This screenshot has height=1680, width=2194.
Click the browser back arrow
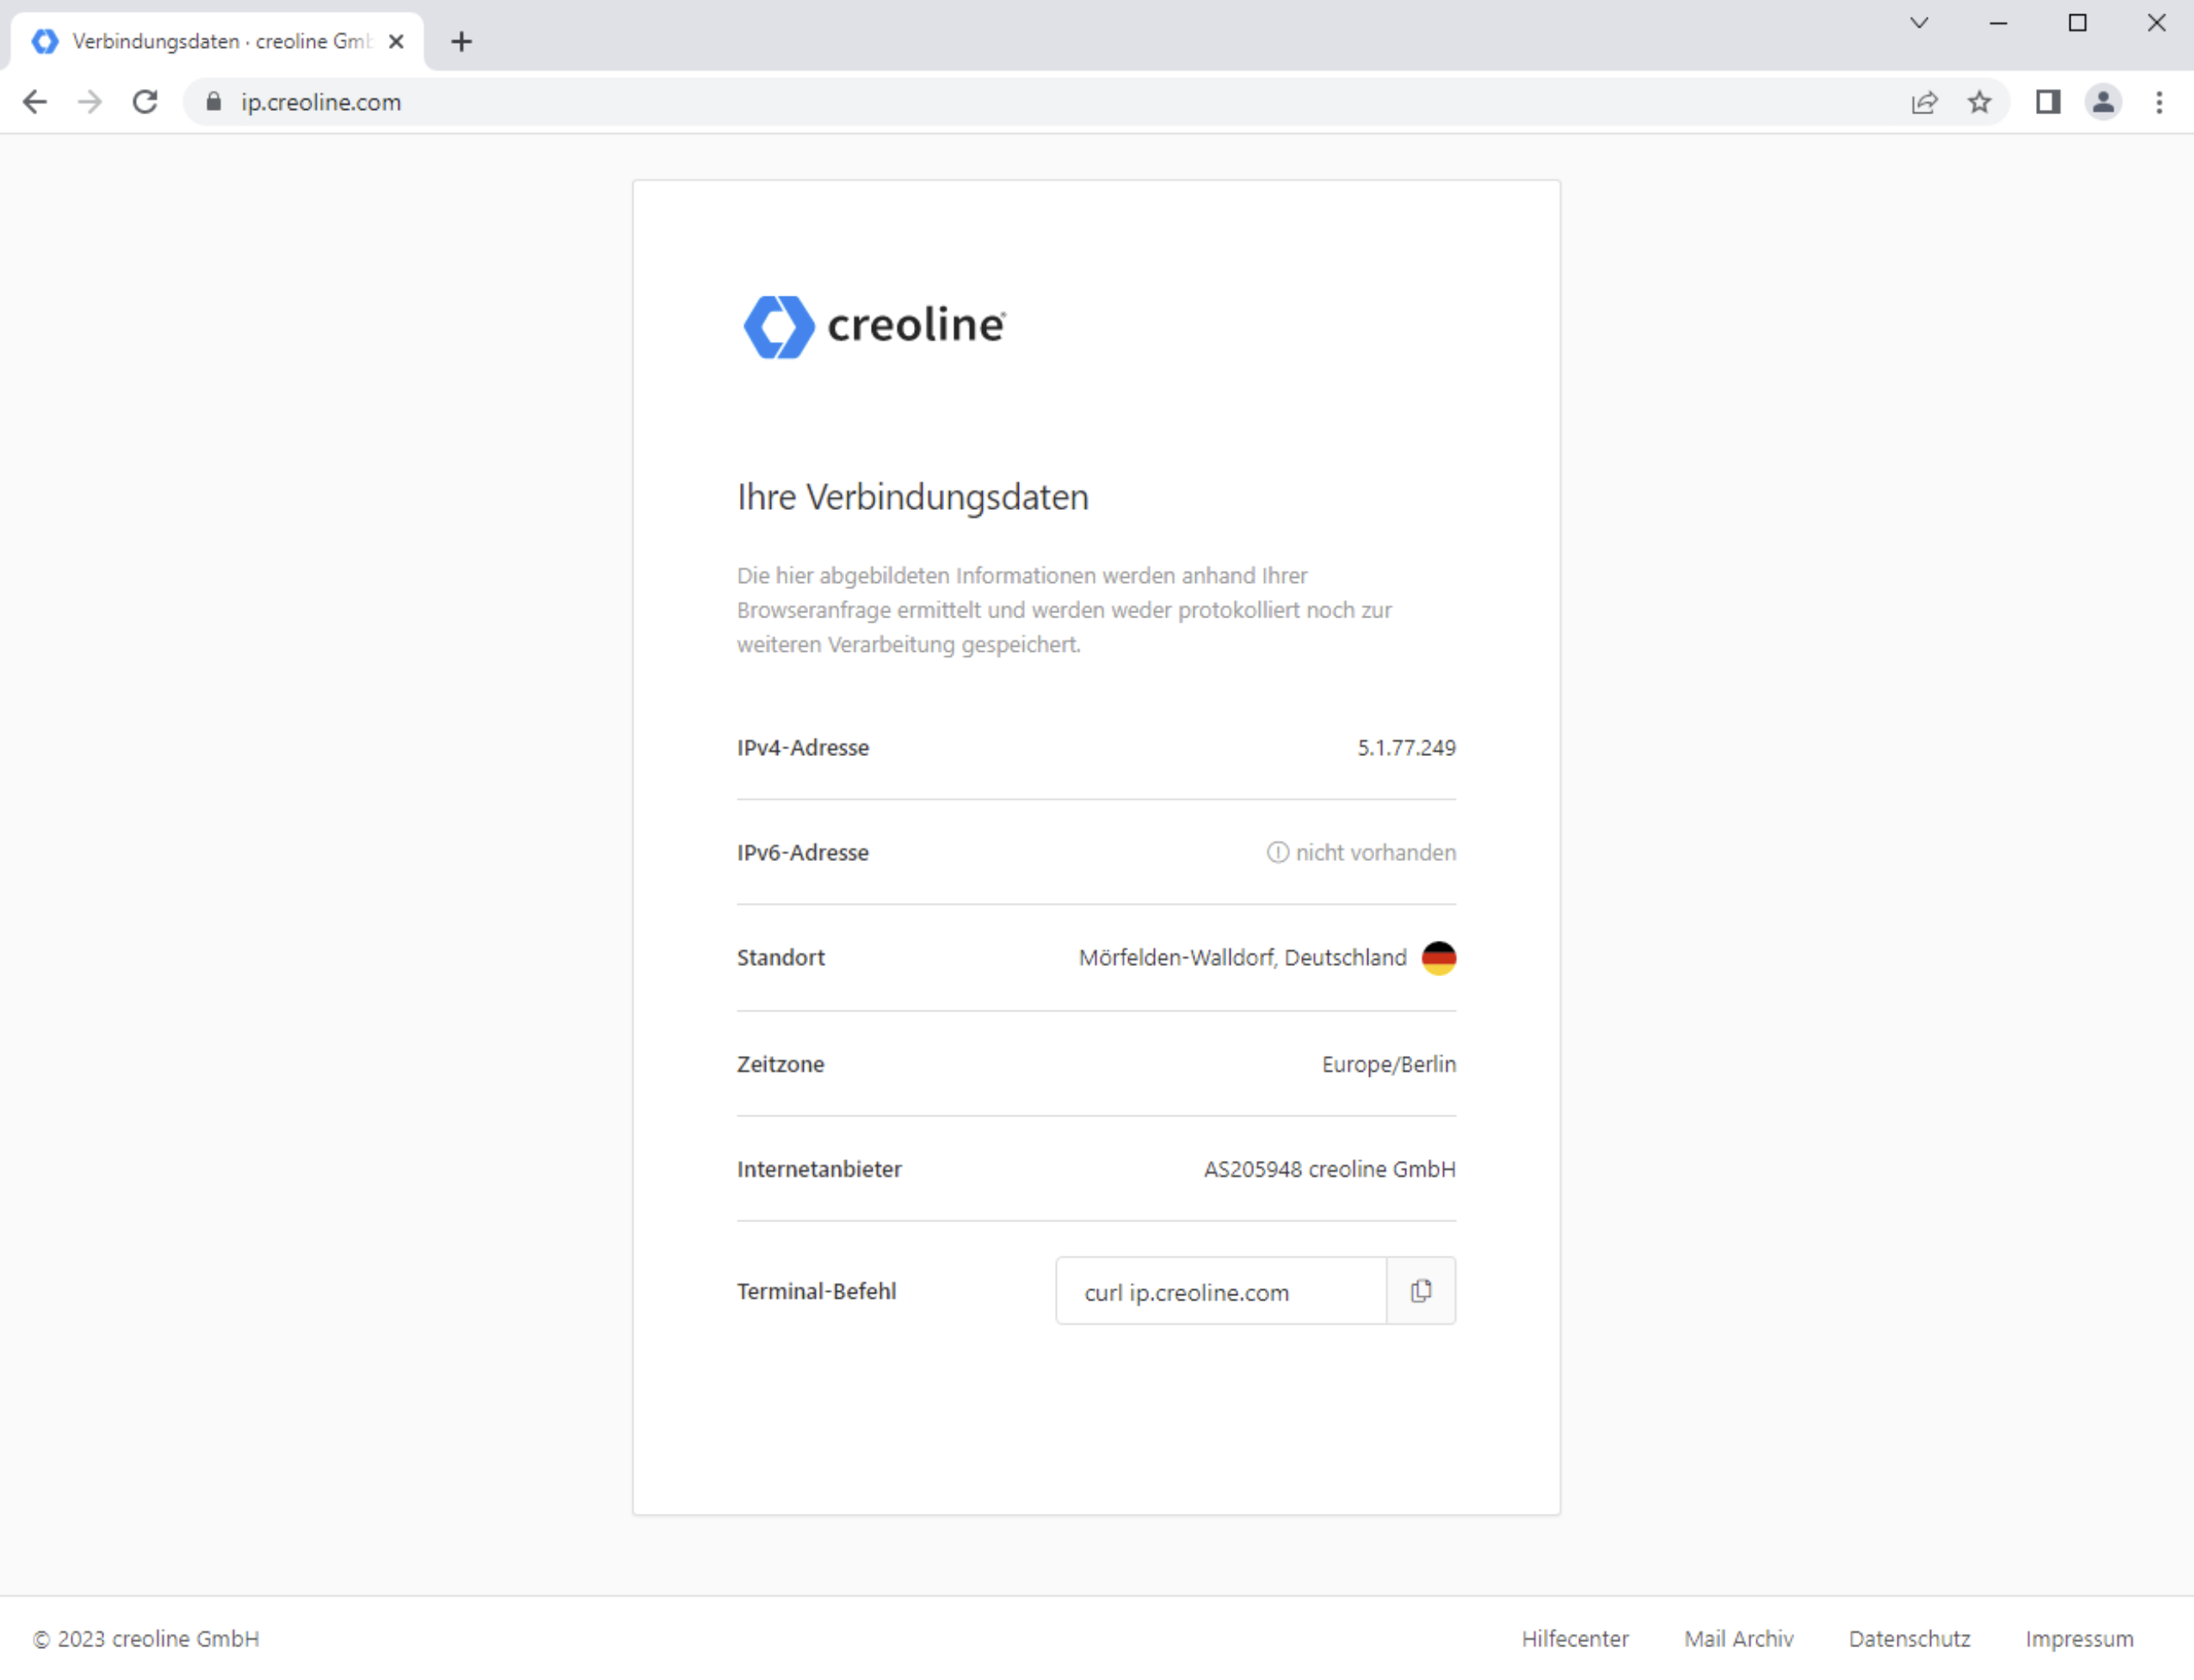point(35,102)
